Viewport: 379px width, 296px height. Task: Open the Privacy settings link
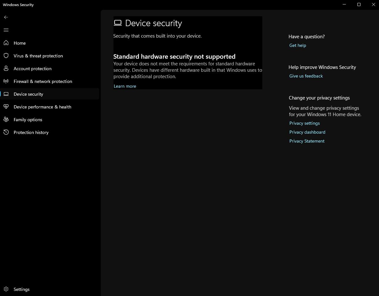pyautogui.click(x=304, y=123)
